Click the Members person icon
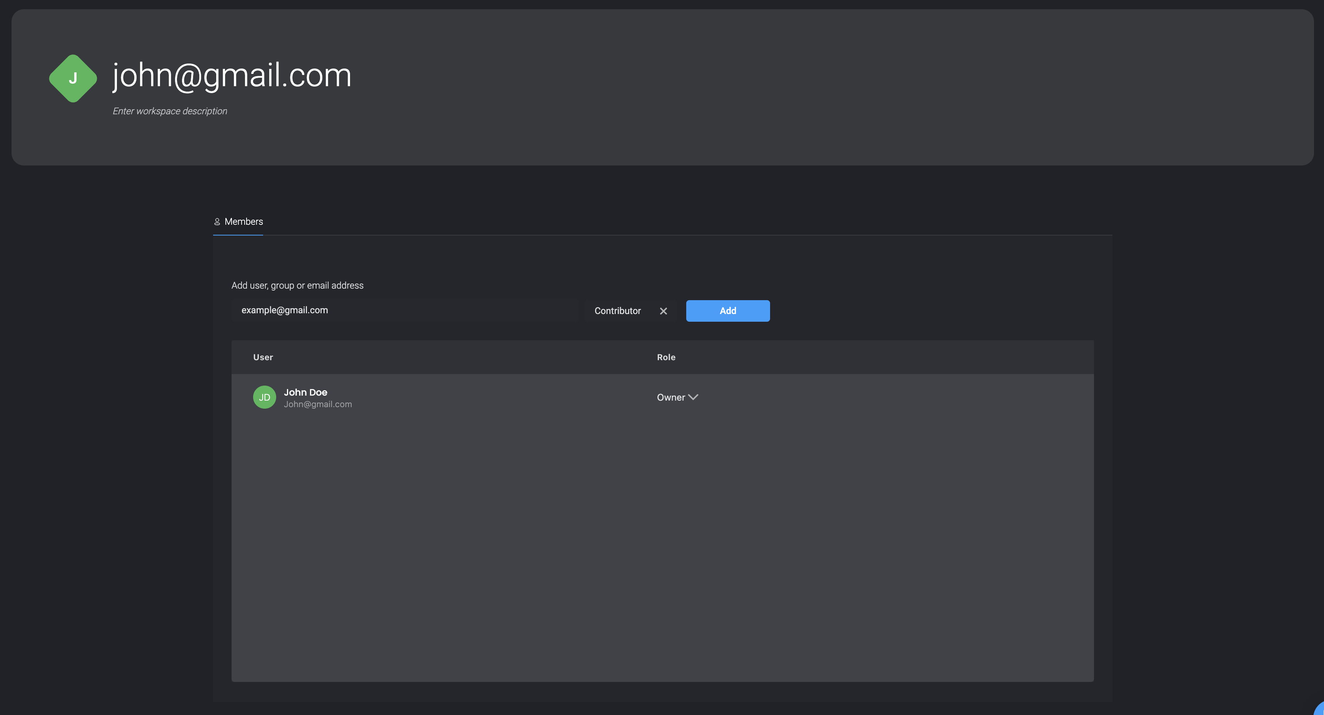Screen dimensions: 1324x715 217,222
